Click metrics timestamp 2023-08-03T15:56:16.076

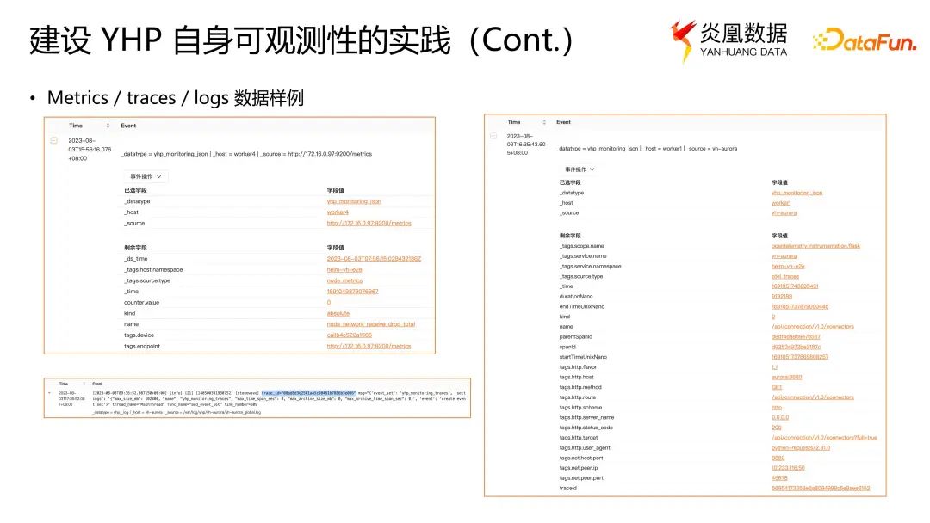[x=90, y=150]
